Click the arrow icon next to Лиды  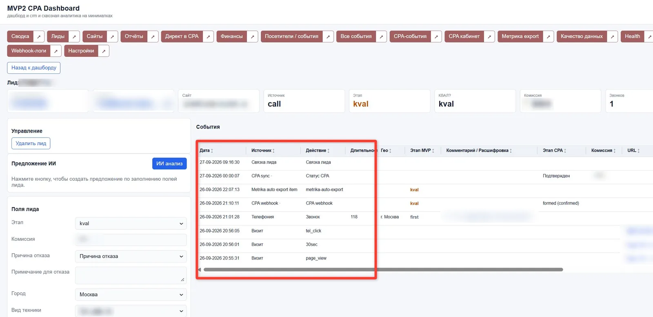(x=74, y=36)
